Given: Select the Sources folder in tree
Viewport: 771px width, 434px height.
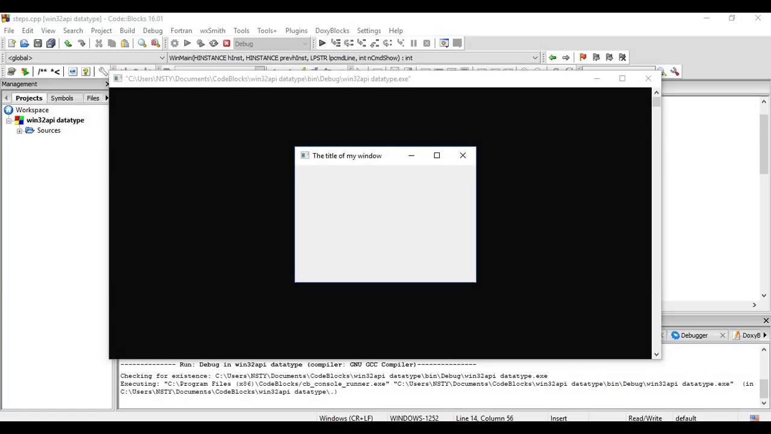Looking at the screenshot, I should (49, 131).
